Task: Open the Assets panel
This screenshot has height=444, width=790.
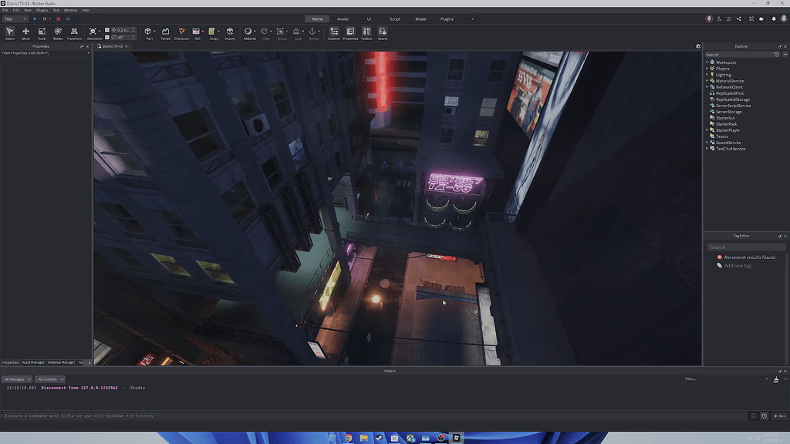Action: pos(383,33)
